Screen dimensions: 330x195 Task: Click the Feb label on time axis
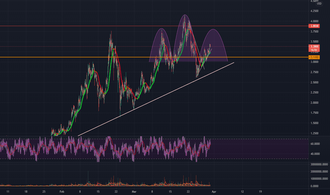pos(62,192)
